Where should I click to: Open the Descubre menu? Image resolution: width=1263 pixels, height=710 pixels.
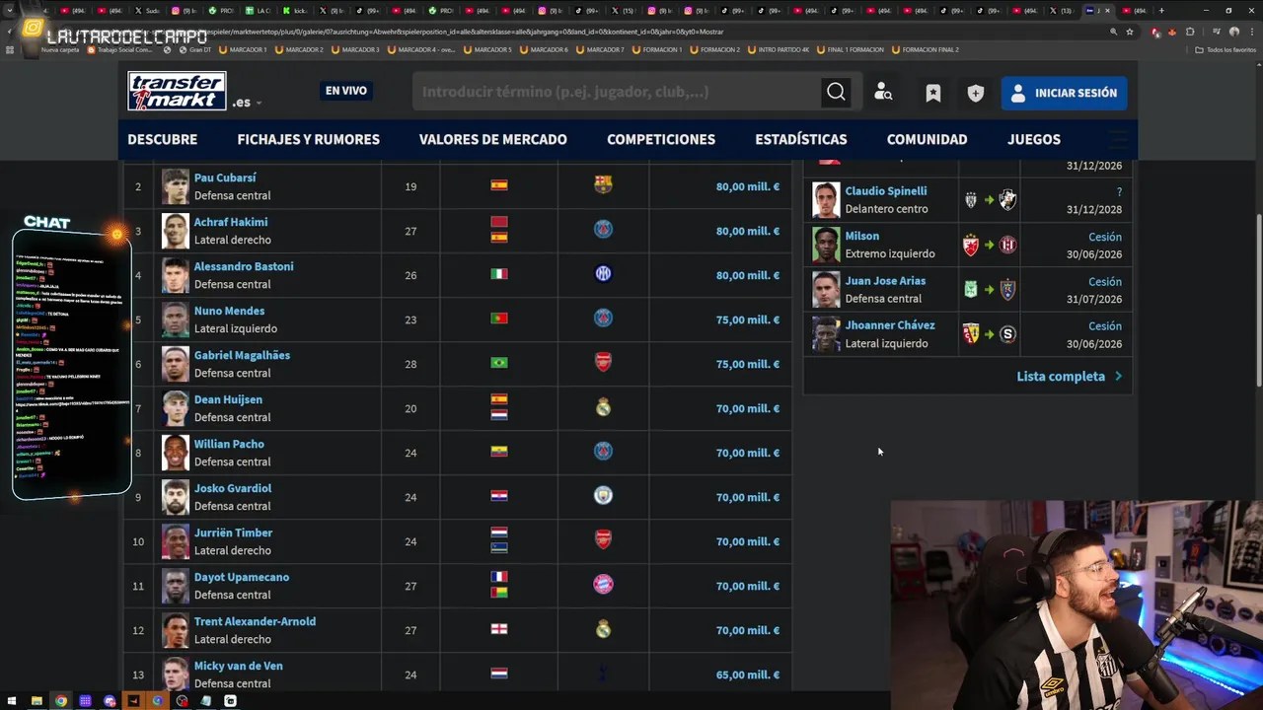163,139
